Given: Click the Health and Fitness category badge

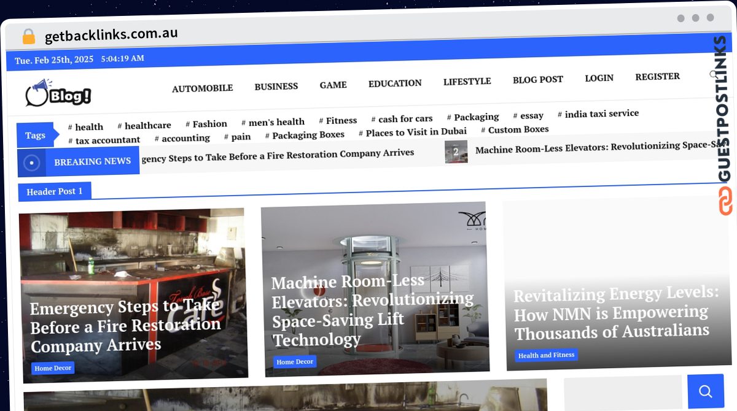Looking at the screenshot, I should pos(546,355).
